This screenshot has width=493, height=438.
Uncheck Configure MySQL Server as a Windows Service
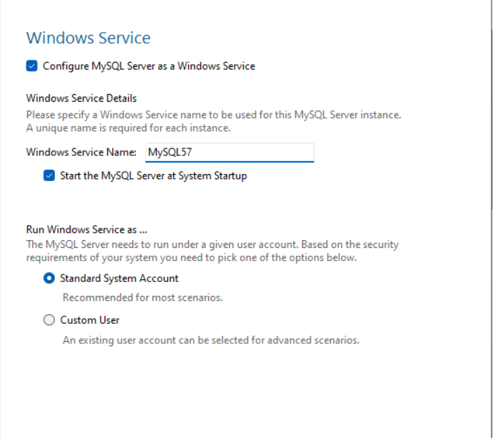[32, 66]
